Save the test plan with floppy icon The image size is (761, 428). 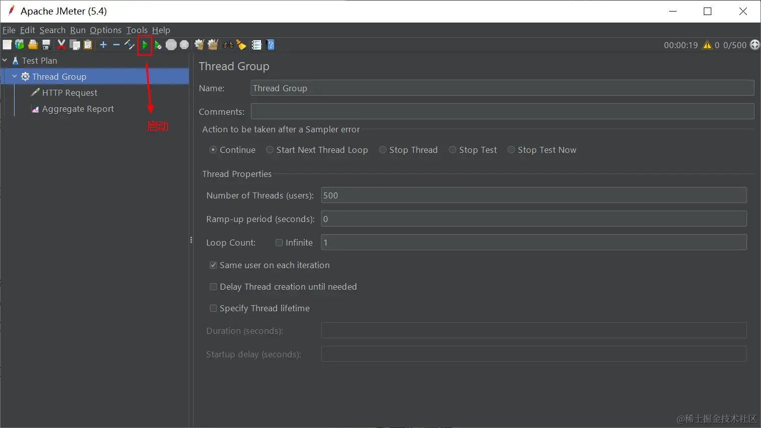click(46, 45)
